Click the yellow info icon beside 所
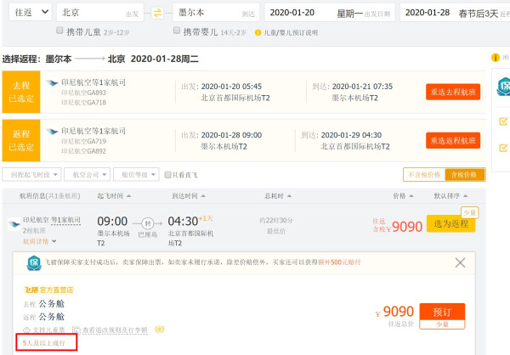510x355 pixels. pos(495,58)
